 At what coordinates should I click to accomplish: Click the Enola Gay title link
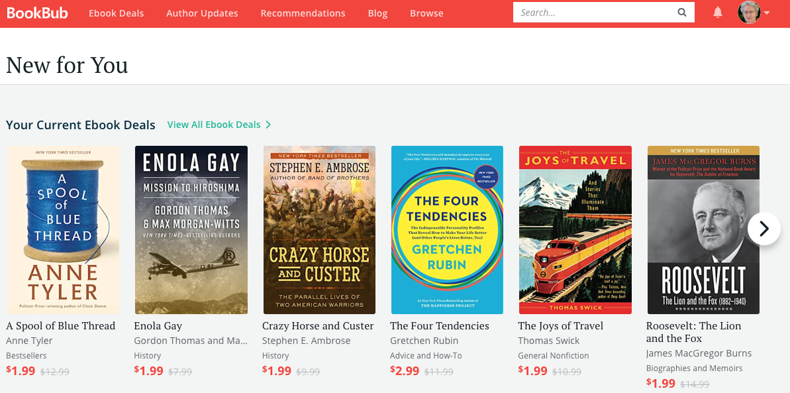tap(158, 326)
